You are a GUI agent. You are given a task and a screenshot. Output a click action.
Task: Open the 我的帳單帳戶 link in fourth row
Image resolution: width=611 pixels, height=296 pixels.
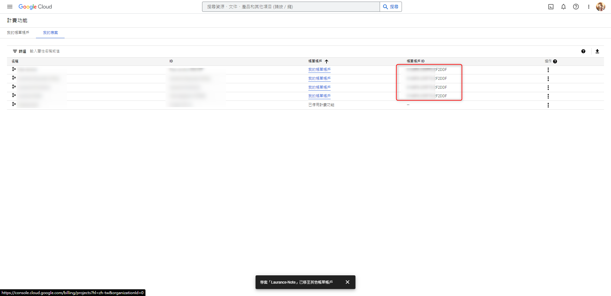(319, 96)
